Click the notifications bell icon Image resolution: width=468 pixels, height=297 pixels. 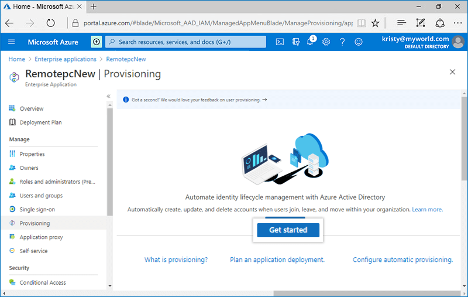click(311, 42)
